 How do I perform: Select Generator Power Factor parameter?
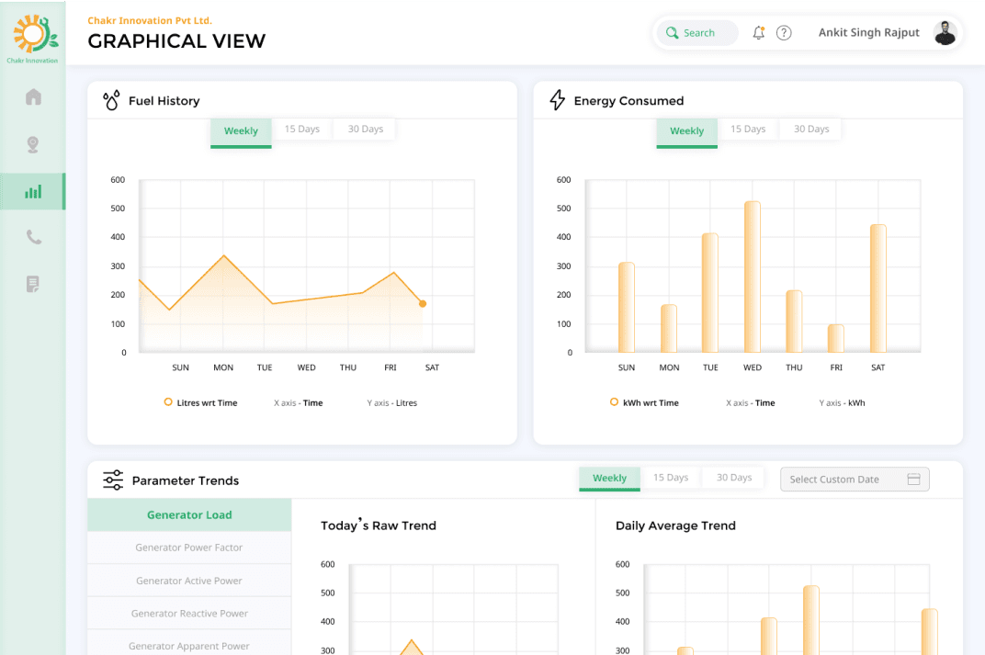tap(189, 548)
